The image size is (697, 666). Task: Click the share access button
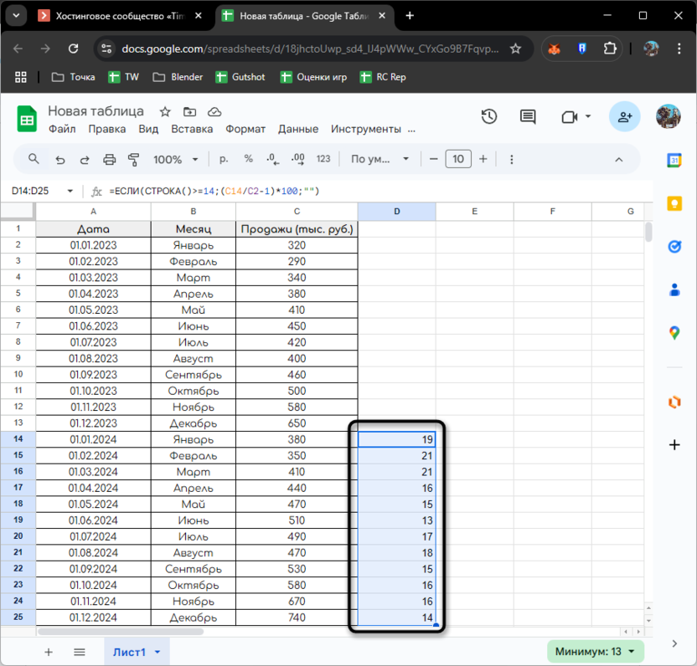click(x=625, y=117)
